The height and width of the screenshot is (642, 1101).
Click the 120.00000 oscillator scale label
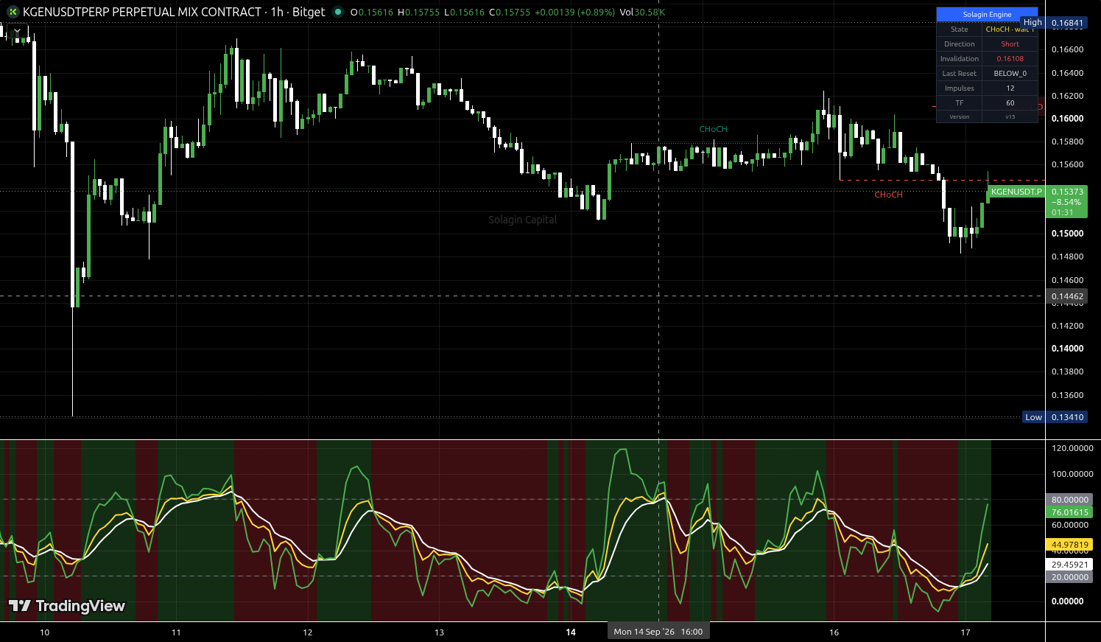coord(1072,448)
